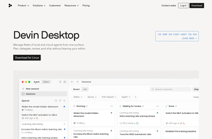Click the forward navigation arrow
Image resolution: width=212 pixels, height=139 pixels.
pyautogui.click(x=77, y=82)
